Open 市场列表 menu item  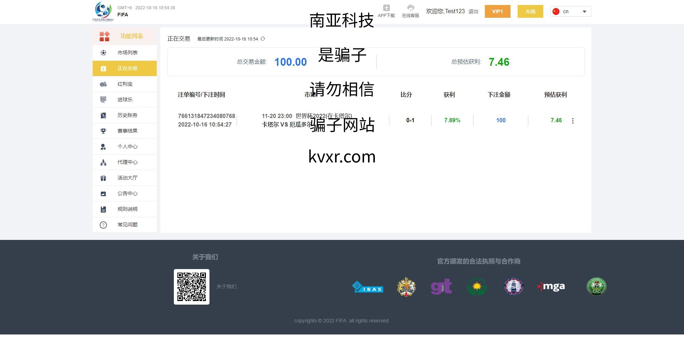125,53
